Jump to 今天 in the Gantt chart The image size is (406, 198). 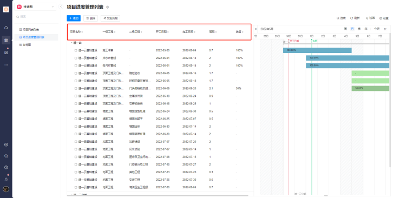(x=377, y=29)
